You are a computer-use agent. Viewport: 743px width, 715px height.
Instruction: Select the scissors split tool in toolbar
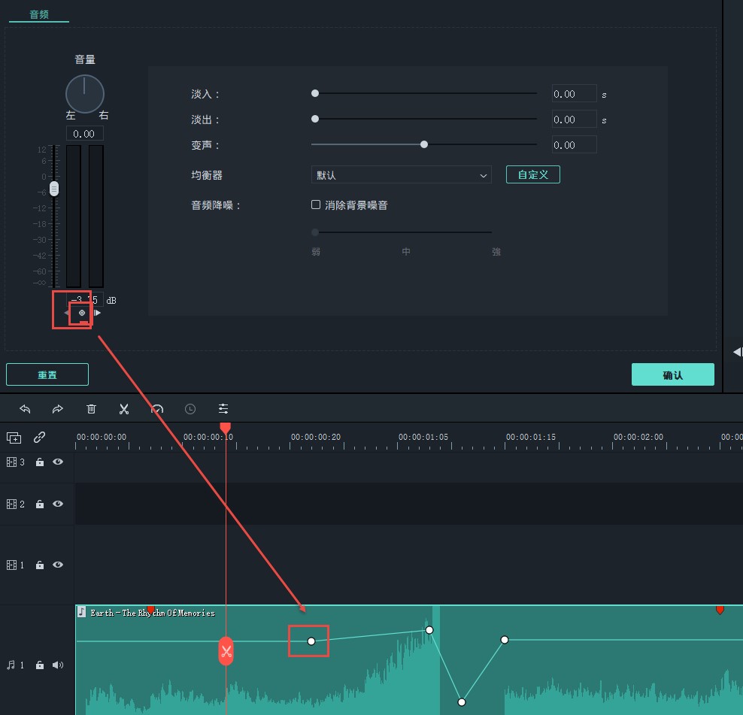point(124,409)
